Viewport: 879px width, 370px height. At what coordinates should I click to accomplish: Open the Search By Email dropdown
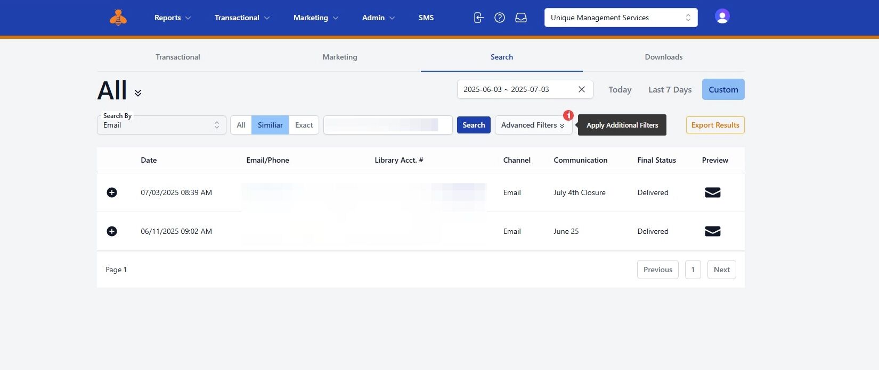click(x=161, y=125)
